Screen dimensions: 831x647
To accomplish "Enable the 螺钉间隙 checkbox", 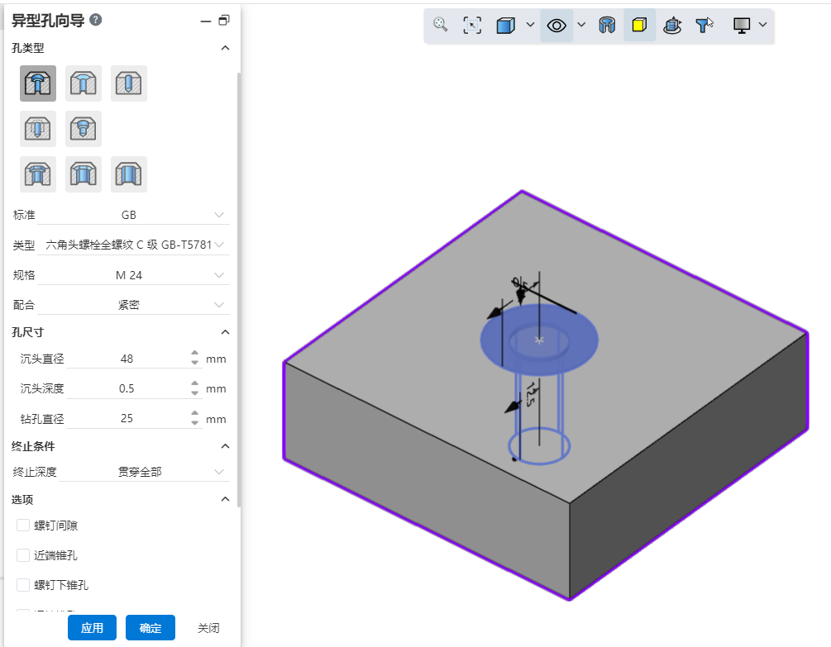I will 23,526.
